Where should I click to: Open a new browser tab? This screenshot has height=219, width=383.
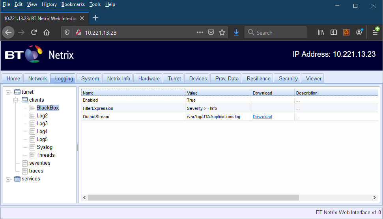pos(95,18)
